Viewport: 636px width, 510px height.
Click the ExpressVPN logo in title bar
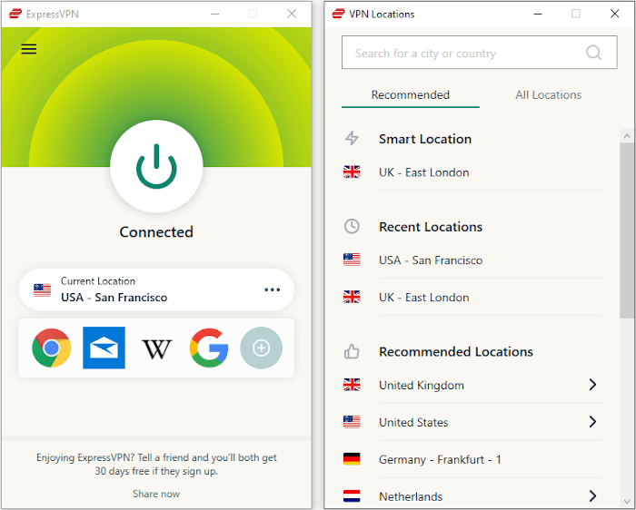tap(15, 14)
